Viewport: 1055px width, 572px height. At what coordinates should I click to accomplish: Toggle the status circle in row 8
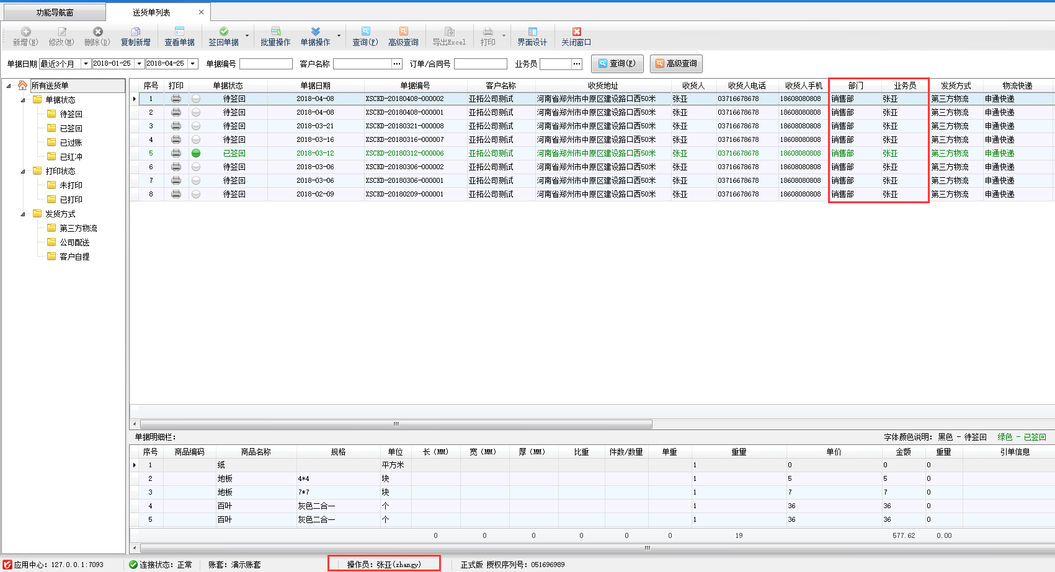(196, 194)
